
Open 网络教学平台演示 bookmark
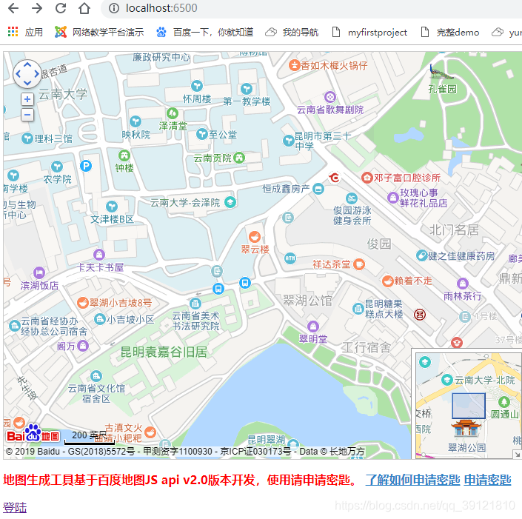[x=99, y=33]
